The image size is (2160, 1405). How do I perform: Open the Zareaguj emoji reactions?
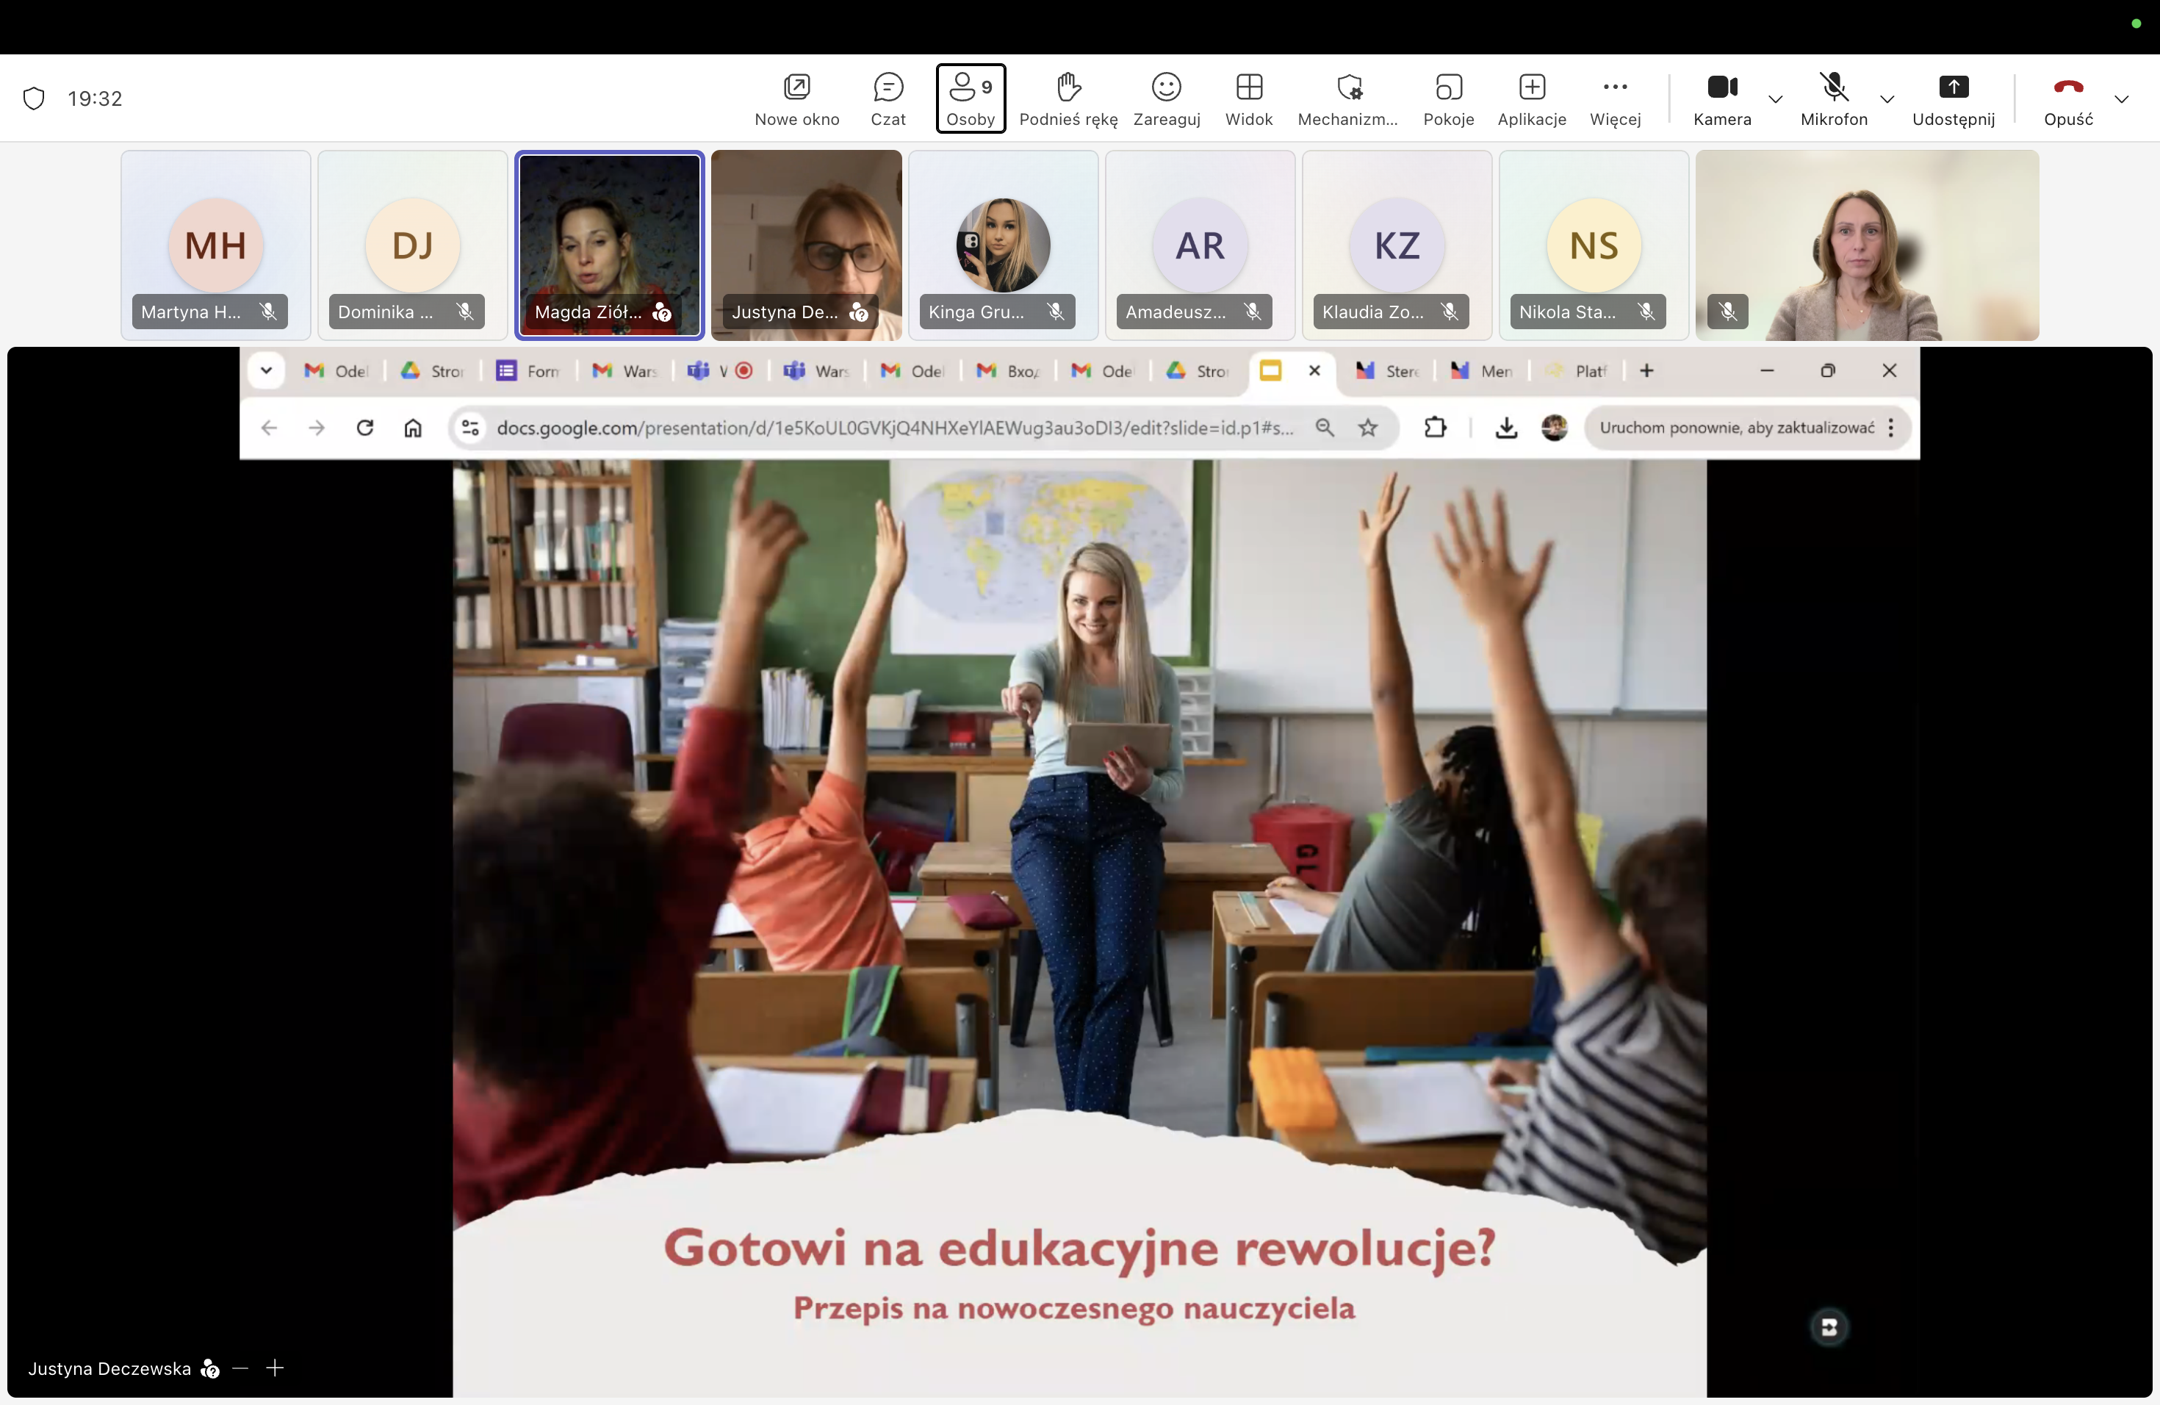click(x=1165, y=98)
